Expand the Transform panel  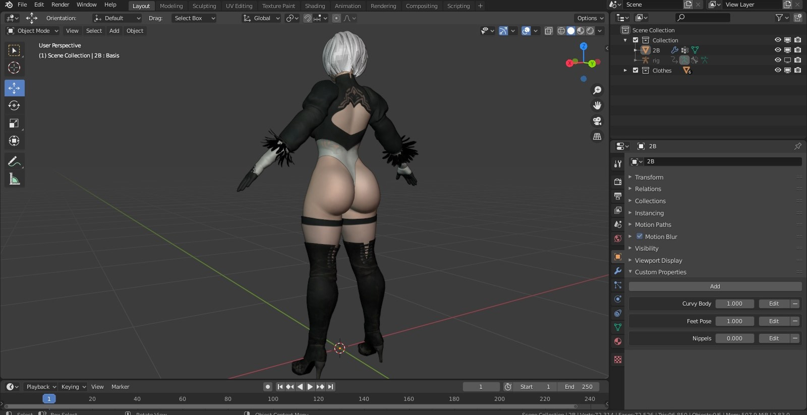(x=649, y=177)
